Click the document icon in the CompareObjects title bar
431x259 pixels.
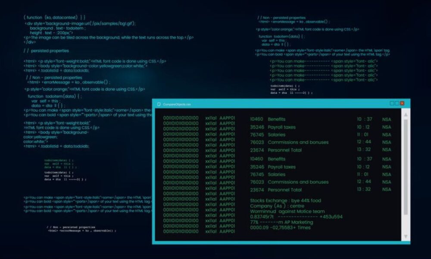pyautogui.click(x=159, y=104)
